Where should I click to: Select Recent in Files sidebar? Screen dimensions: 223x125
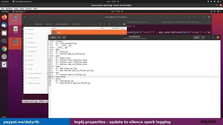click(x=30, y=29)
